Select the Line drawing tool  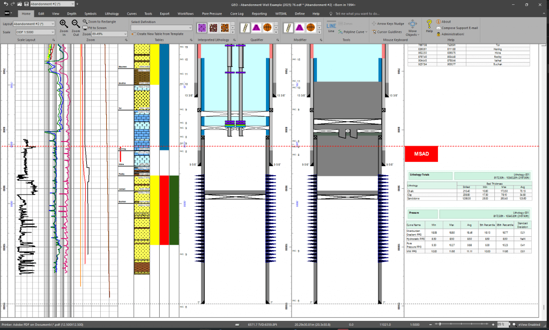click(x=331, y=27)
